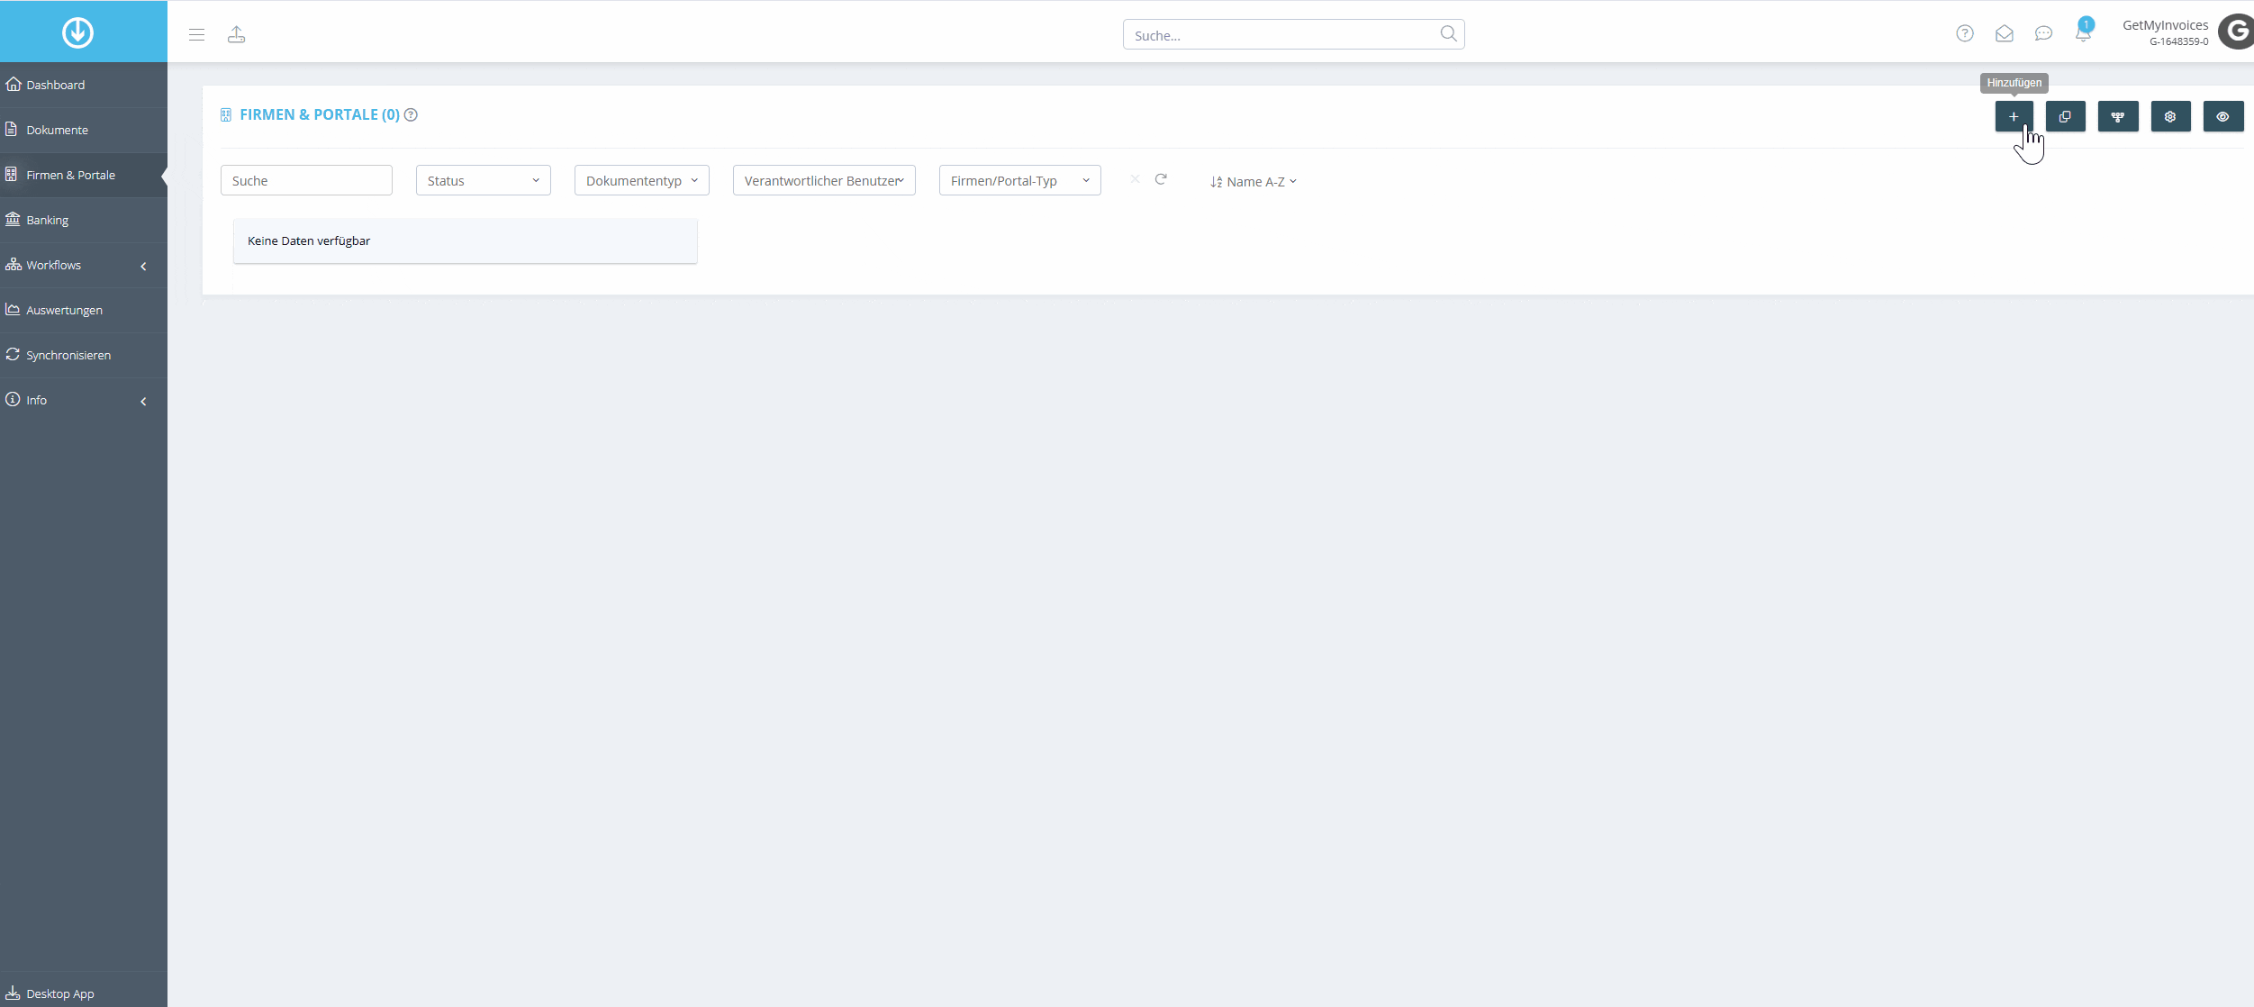Click the GetMyInvoices logo in the sidebar header
2254x1007 pixels.
(77, 32)
